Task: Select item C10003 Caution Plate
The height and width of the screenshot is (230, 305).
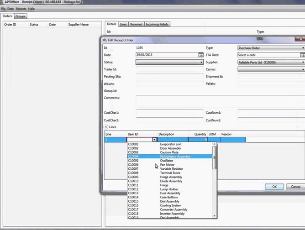Action: pyautogui.click(x=170, y=152)
